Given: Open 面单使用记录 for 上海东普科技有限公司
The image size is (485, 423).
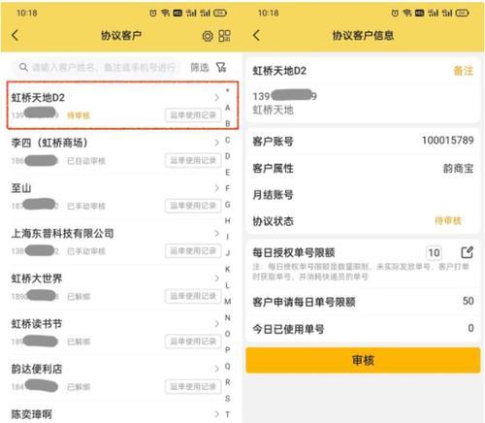Looking at the screenshot, I should coord(193,251).
